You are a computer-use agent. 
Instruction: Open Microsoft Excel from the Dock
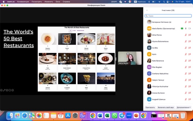point(107,116)
